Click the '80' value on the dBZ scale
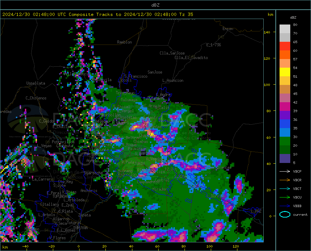Viewport: 311px width, 251px height. 295,25
